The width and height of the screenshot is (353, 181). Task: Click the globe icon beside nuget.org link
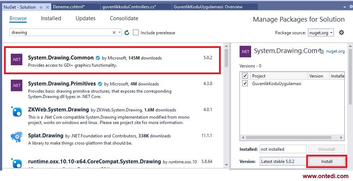pyautogui.click(x=321, y=51)
